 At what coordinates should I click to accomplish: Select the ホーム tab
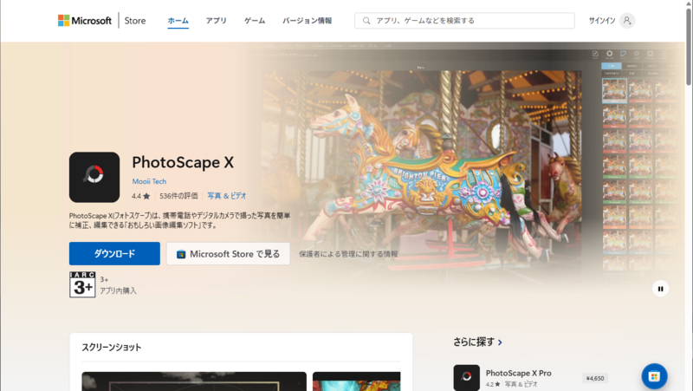pyautogui.click(x=178, y=20)
